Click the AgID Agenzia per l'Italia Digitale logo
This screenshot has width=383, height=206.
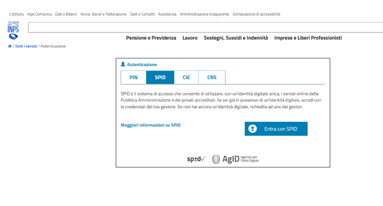pyautogui.click(x=235, y=159)
